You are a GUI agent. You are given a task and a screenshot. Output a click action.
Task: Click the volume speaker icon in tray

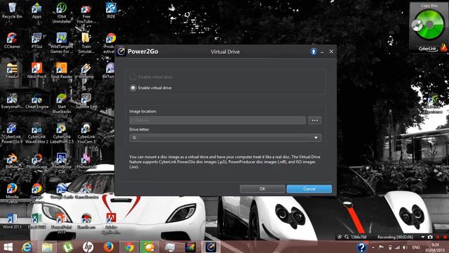click(405, 247)
